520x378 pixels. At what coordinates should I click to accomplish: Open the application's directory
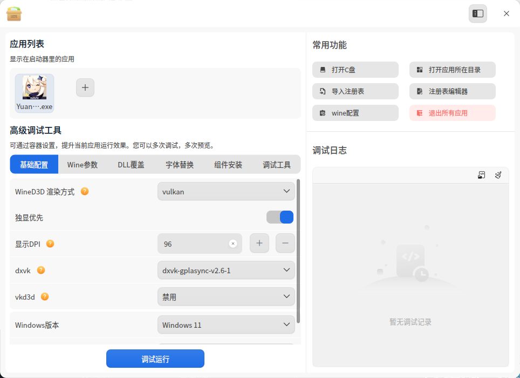[x=453, y=70]
